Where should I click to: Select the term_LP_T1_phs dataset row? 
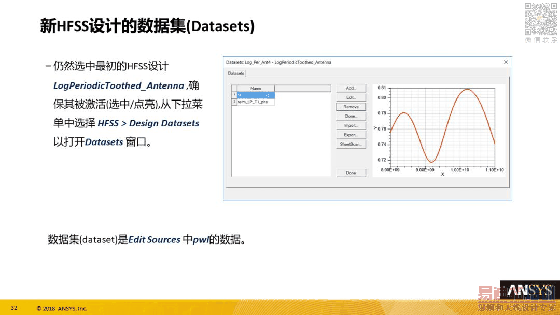(x=256, y=102)
